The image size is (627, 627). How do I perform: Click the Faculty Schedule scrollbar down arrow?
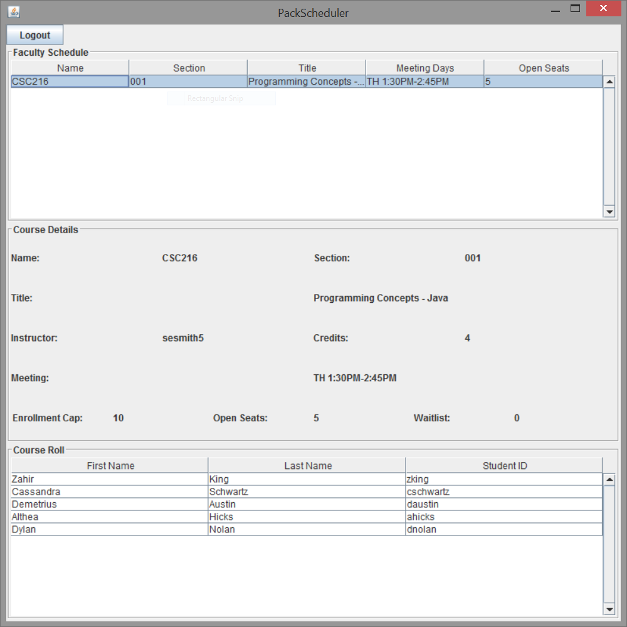(609, 212)
